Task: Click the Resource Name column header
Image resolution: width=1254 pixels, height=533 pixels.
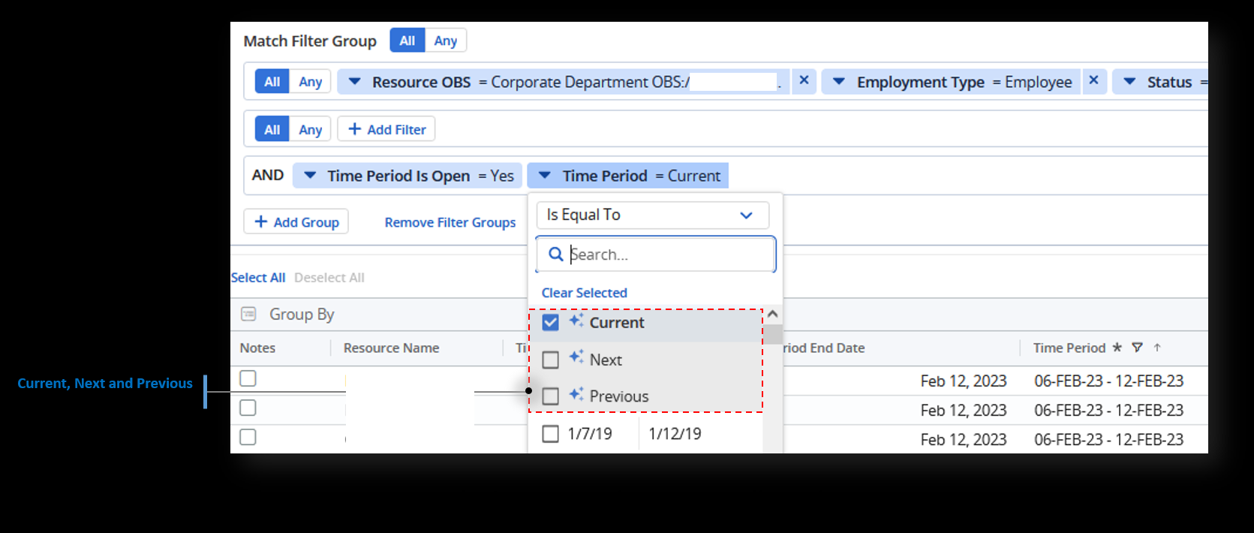Action: [391, 348]
